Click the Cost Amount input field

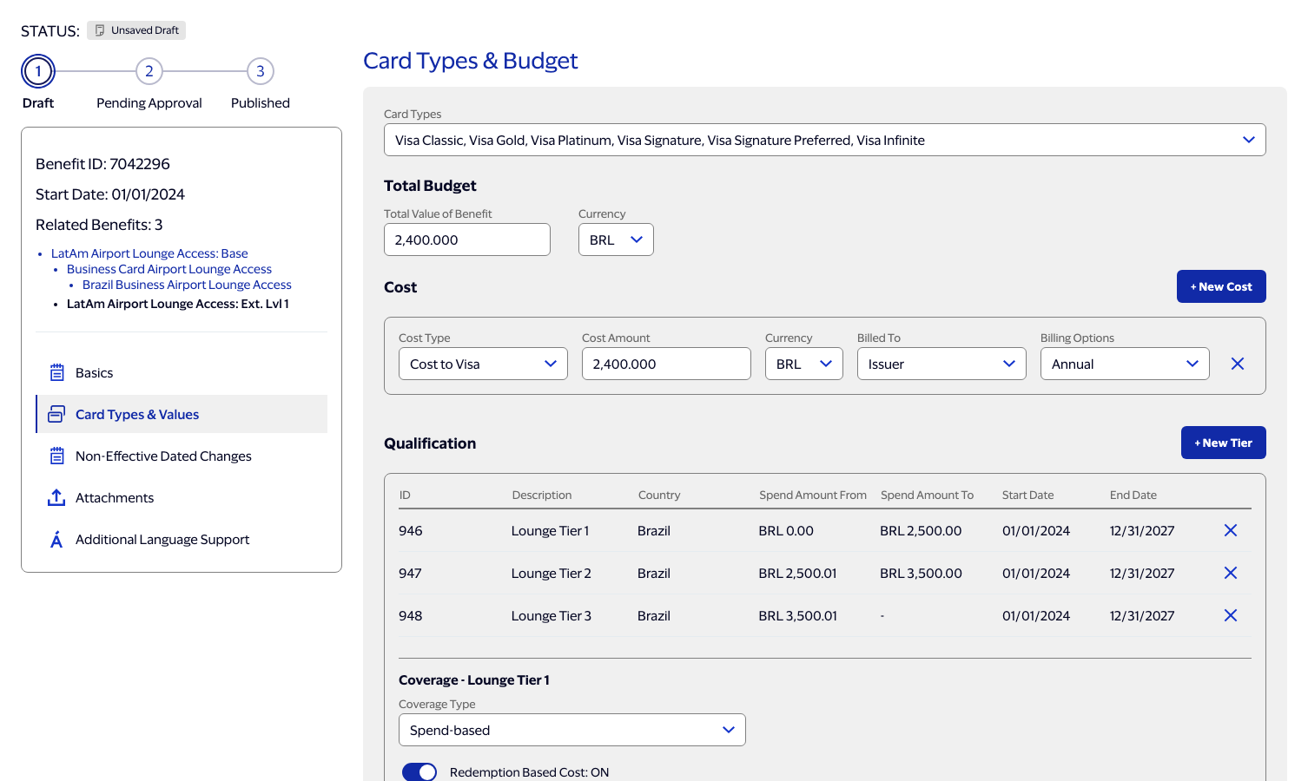coord(666,364)
